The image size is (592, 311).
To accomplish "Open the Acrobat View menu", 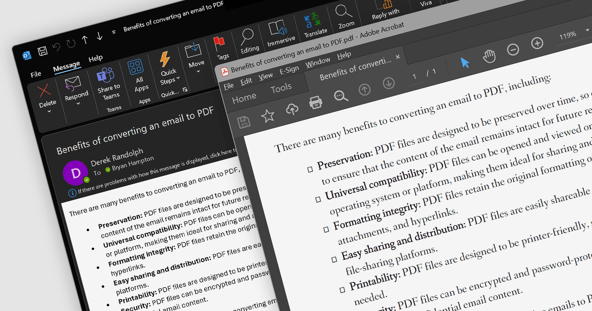I will coord(265,76).
